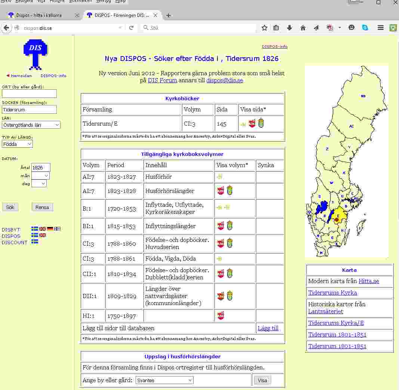
Task: Open DISPOS-info link under the logo
Action: tap(53, 76)
